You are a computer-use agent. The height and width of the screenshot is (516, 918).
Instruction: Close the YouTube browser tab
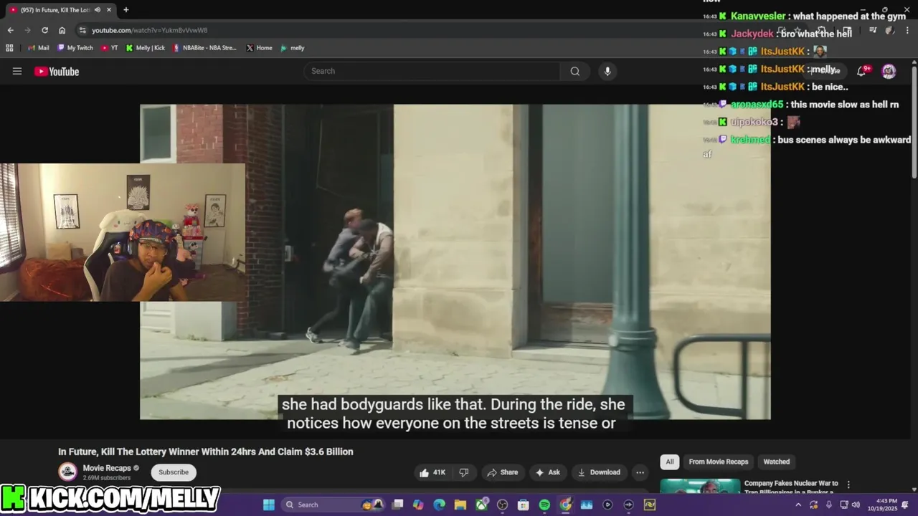(110, 10)
